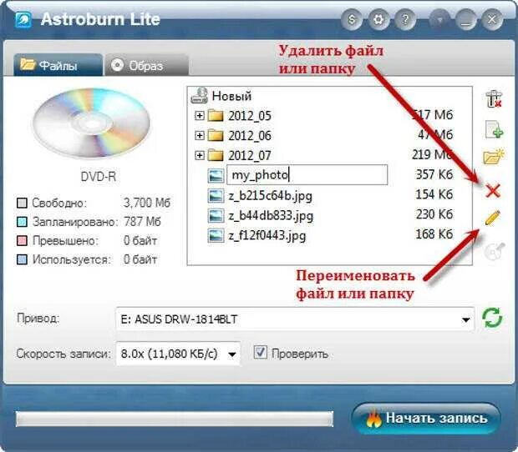
Task: Click the folder icon of 2012_07
Action: (x=216, y=155)
